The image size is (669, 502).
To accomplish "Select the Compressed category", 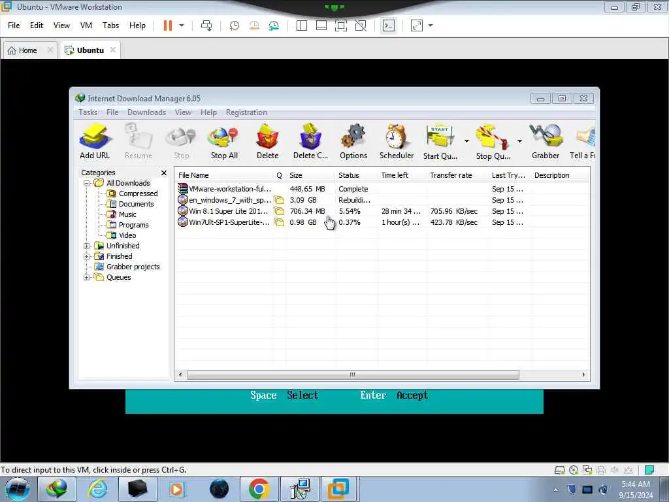I will pos(138,193).
